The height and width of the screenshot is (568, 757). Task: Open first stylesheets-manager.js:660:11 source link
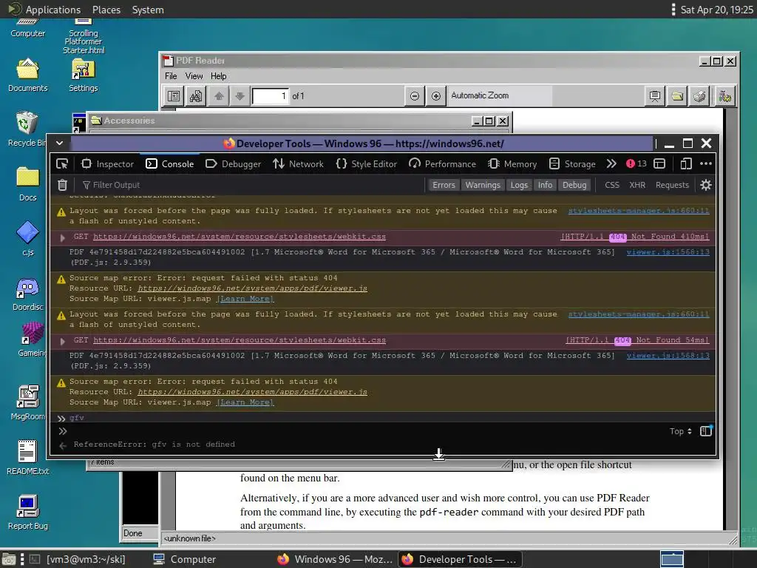click(x=638, y=211)
